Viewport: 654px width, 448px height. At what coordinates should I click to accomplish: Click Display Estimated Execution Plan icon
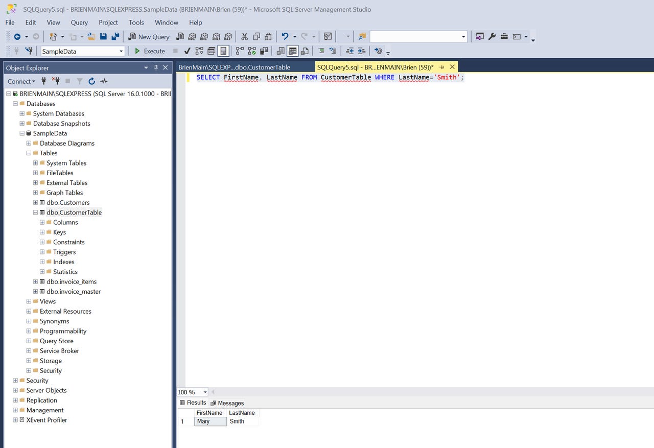[x=199, y=51]
